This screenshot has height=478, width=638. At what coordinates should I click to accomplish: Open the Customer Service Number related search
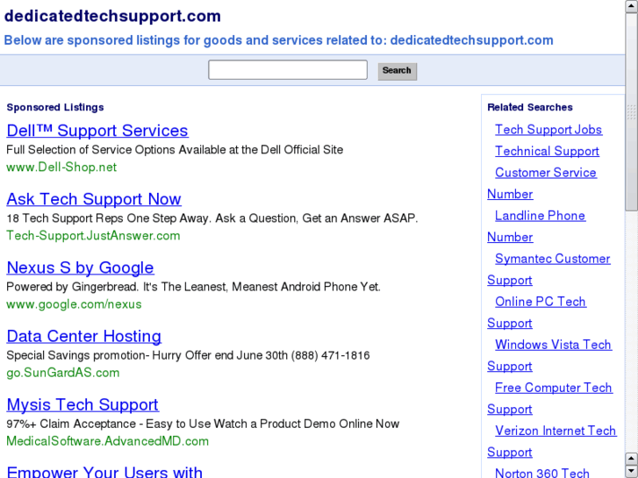(x=546, y=173)
